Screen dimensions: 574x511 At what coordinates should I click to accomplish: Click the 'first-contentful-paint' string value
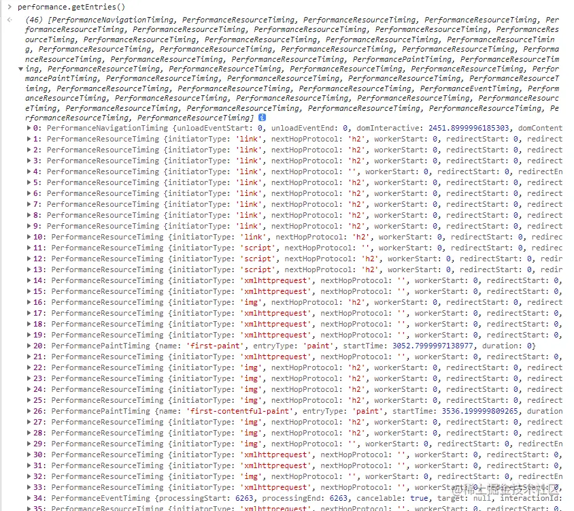[x=240, y=411]
